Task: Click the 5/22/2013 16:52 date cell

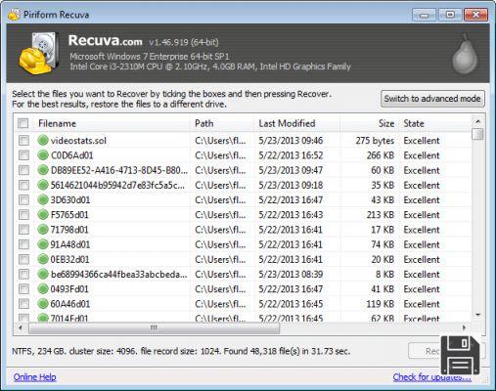Action: (x=291, y=155)
